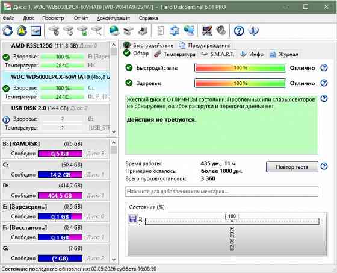This screenshot has height=273, width=337.
Task: Click the partition list scrollbar up arrow
Action: 114,143
